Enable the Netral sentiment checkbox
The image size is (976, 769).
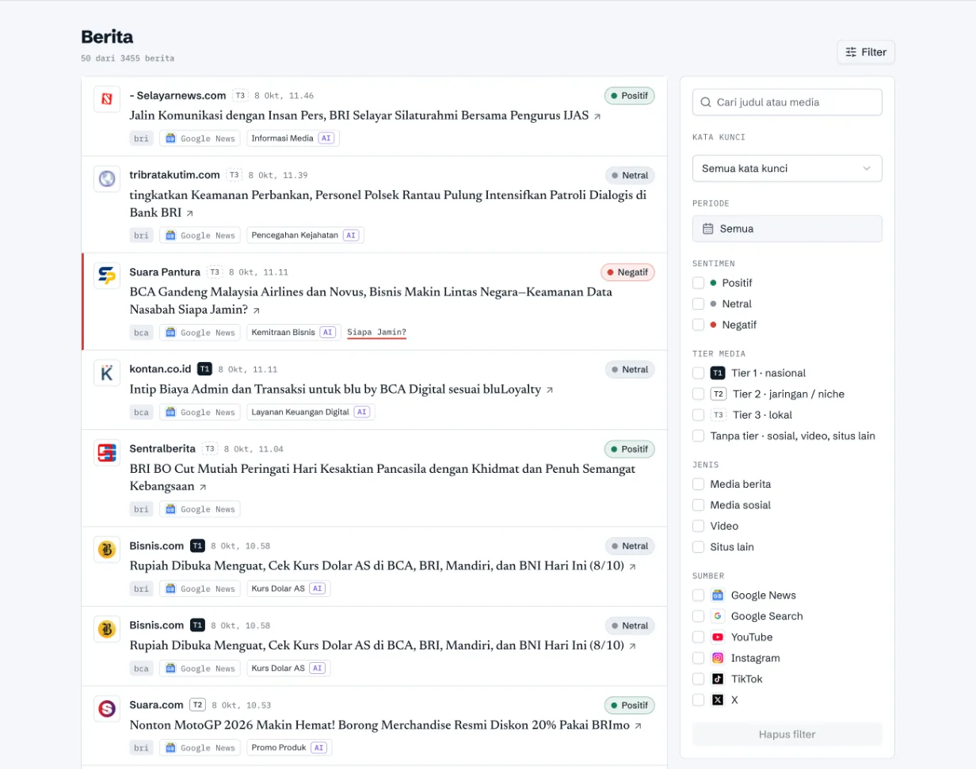pyautogui.click(x=698, y=304)
